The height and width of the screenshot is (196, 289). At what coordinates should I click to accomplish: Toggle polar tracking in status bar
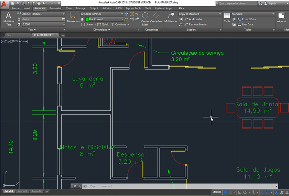[245, 192]
